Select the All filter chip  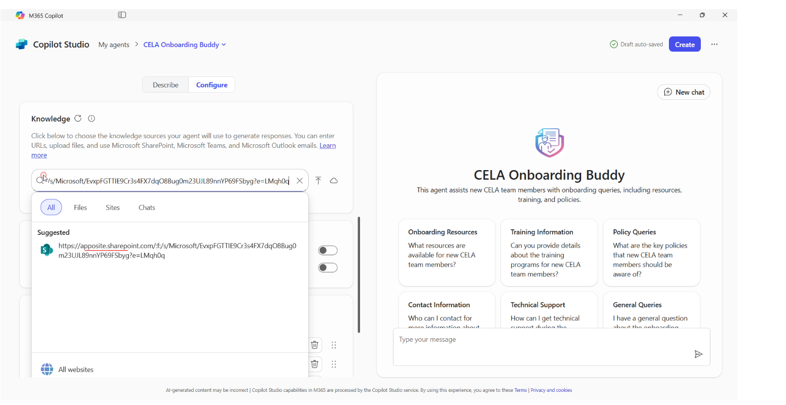click(51, 208)
